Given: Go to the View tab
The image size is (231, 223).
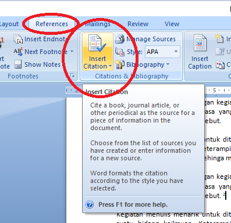Looking at the screenshot, I should pos(172,24).
